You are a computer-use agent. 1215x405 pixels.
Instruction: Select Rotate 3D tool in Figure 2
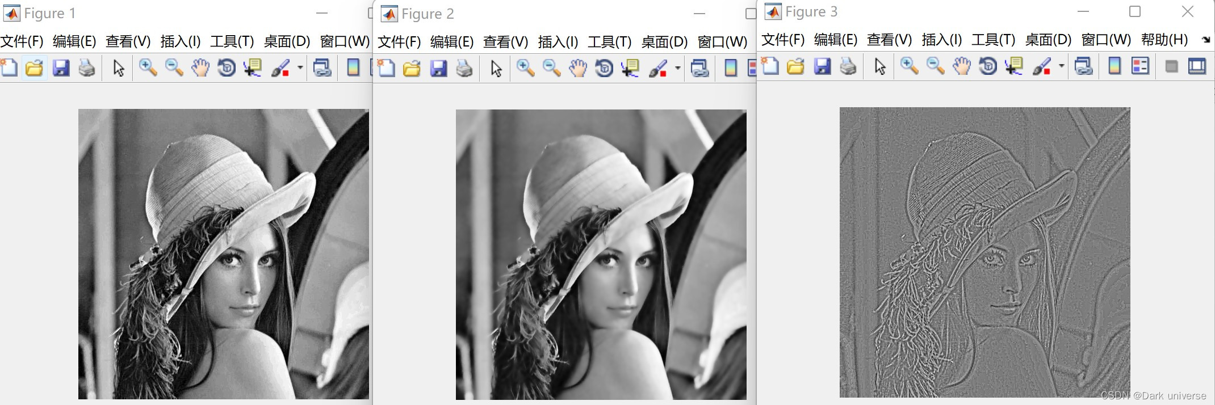604,68
